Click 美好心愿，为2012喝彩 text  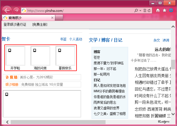(37, 77)
